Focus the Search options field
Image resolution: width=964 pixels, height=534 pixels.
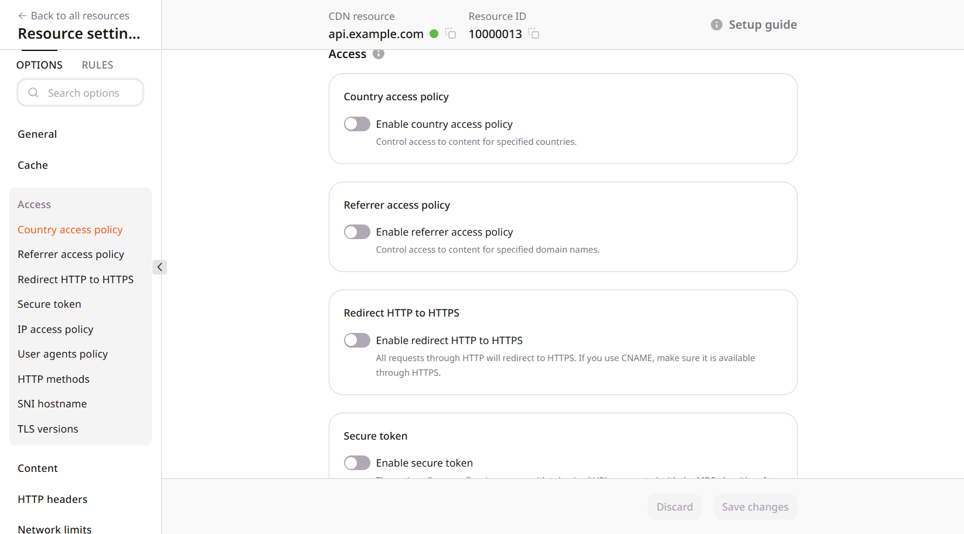pos(80,93)
